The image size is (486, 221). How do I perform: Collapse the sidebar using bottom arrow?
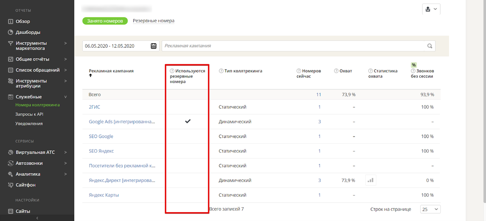37,218
